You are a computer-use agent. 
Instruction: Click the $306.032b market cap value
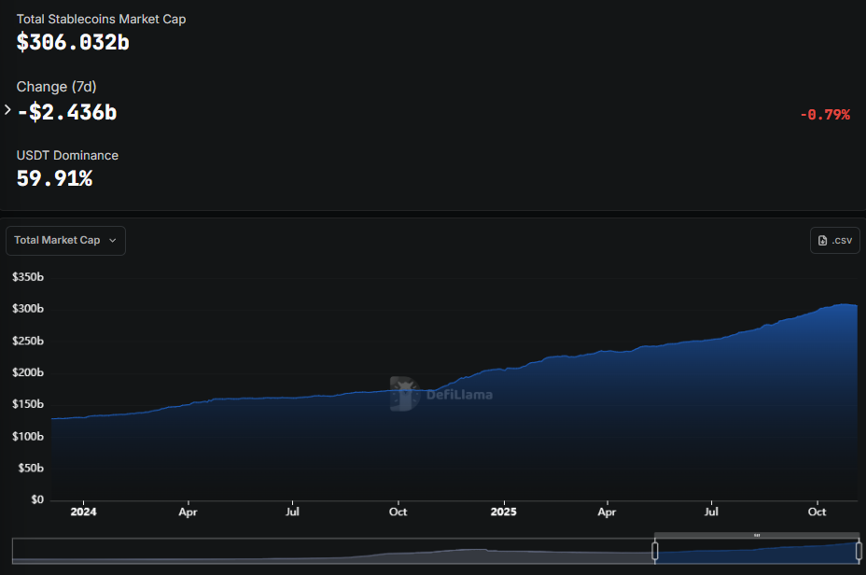[x=73, y=43]
